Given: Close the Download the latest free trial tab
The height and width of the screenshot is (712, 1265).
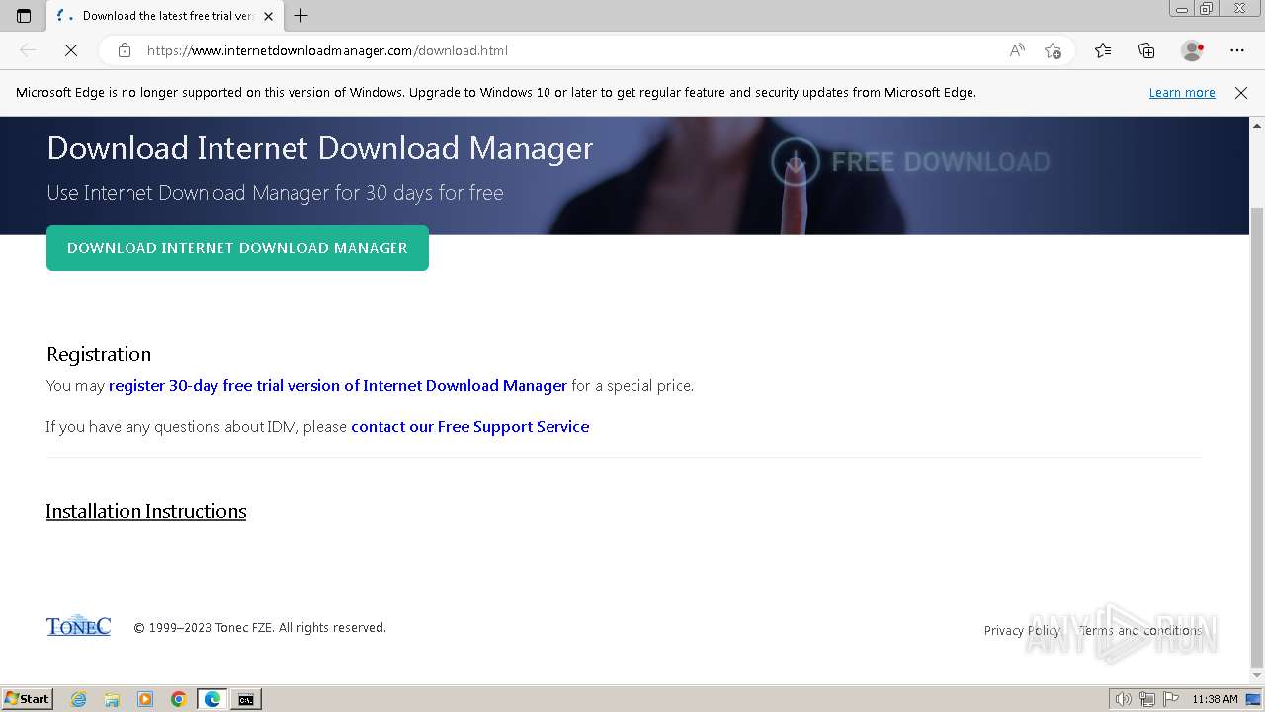Looking at the screenshot, I should click(x=268, y=16).
